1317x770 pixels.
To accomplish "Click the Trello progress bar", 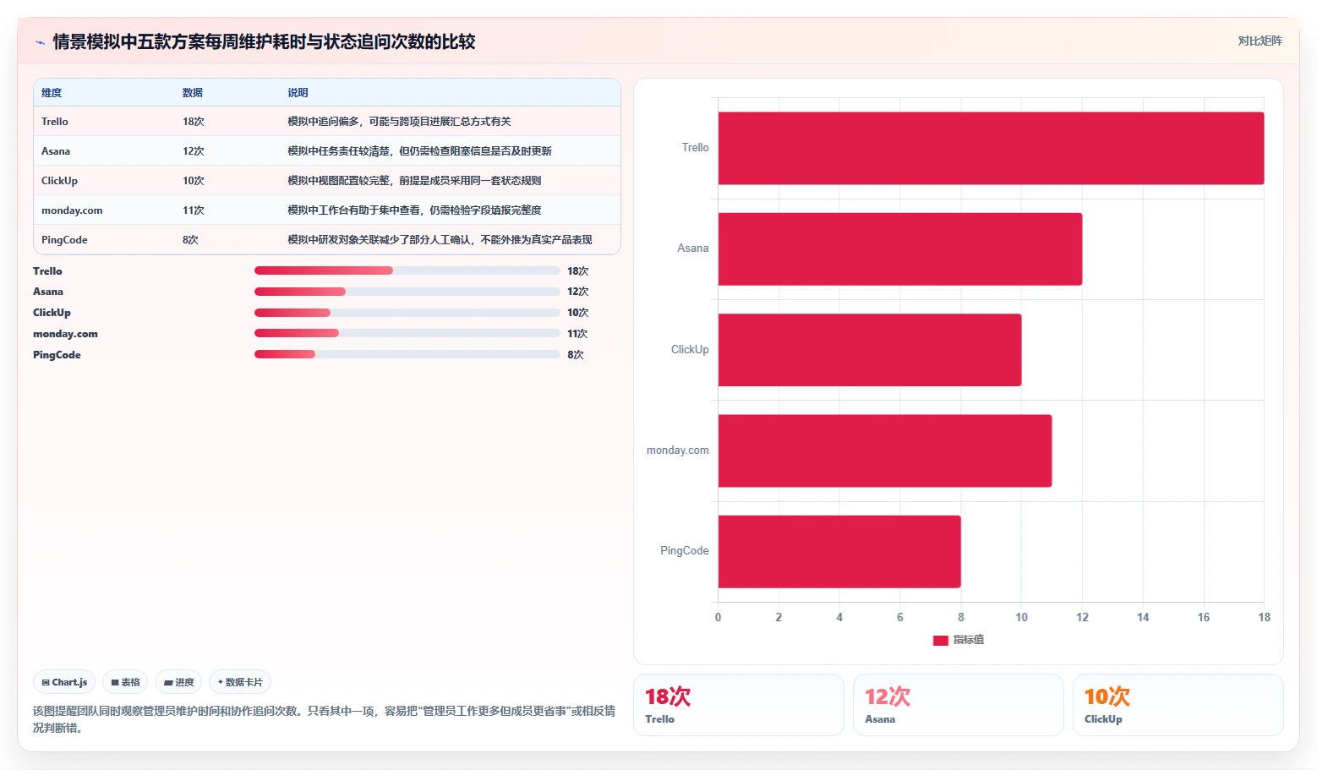I will pyautogui.click(x=407, y=270).
